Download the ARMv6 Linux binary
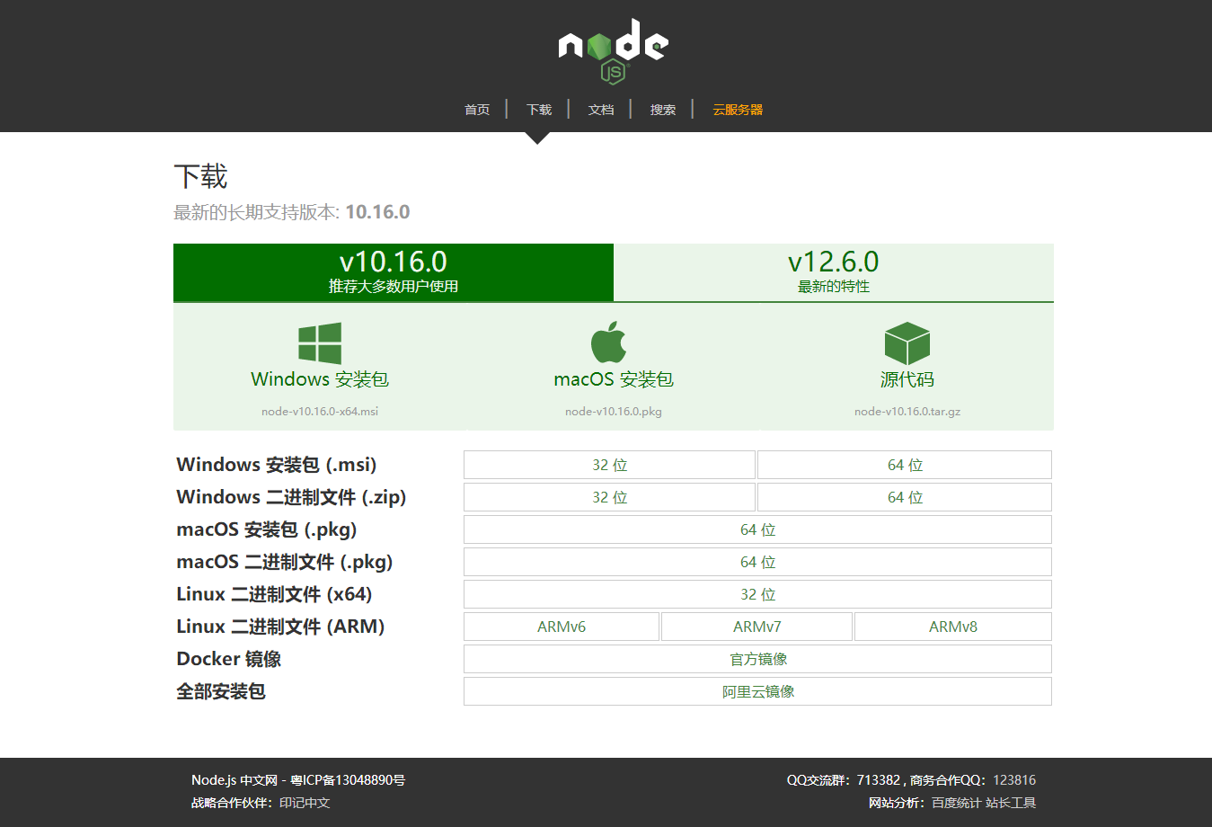1212x827 pixels. pyautogui.click(x=562, y=627)
